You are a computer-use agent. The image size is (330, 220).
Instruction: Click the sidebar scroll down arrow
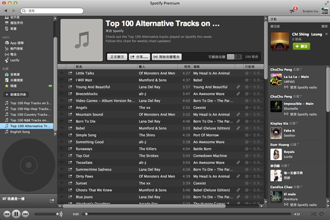(x=55, y=134)
